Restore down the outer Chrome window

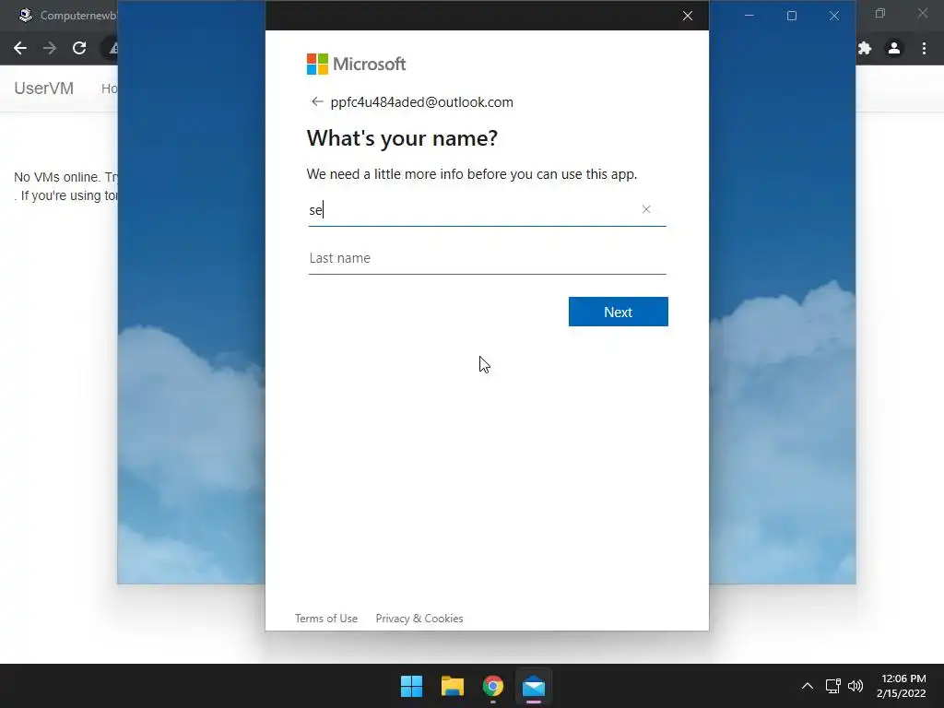(x=880, y=13)
